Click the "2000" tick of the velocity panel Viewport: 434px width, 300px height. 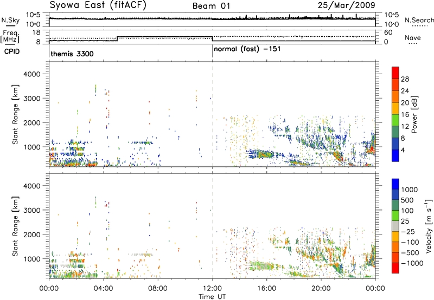click(x=32, y=234)
